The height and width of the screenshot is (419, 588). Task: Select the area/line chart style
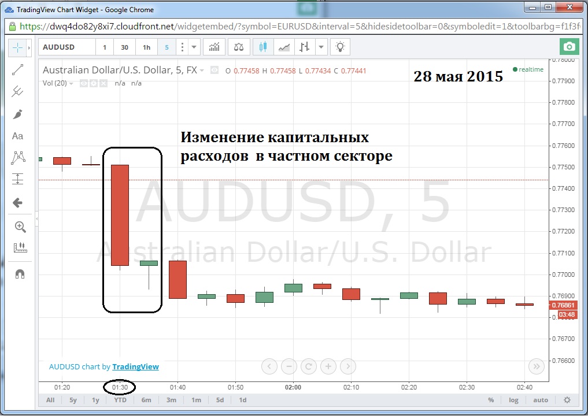pos(284,47)
